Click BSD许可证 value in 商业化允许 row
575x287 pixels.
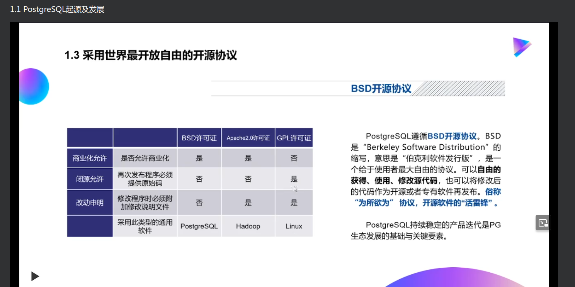click(x=199, y=158)
